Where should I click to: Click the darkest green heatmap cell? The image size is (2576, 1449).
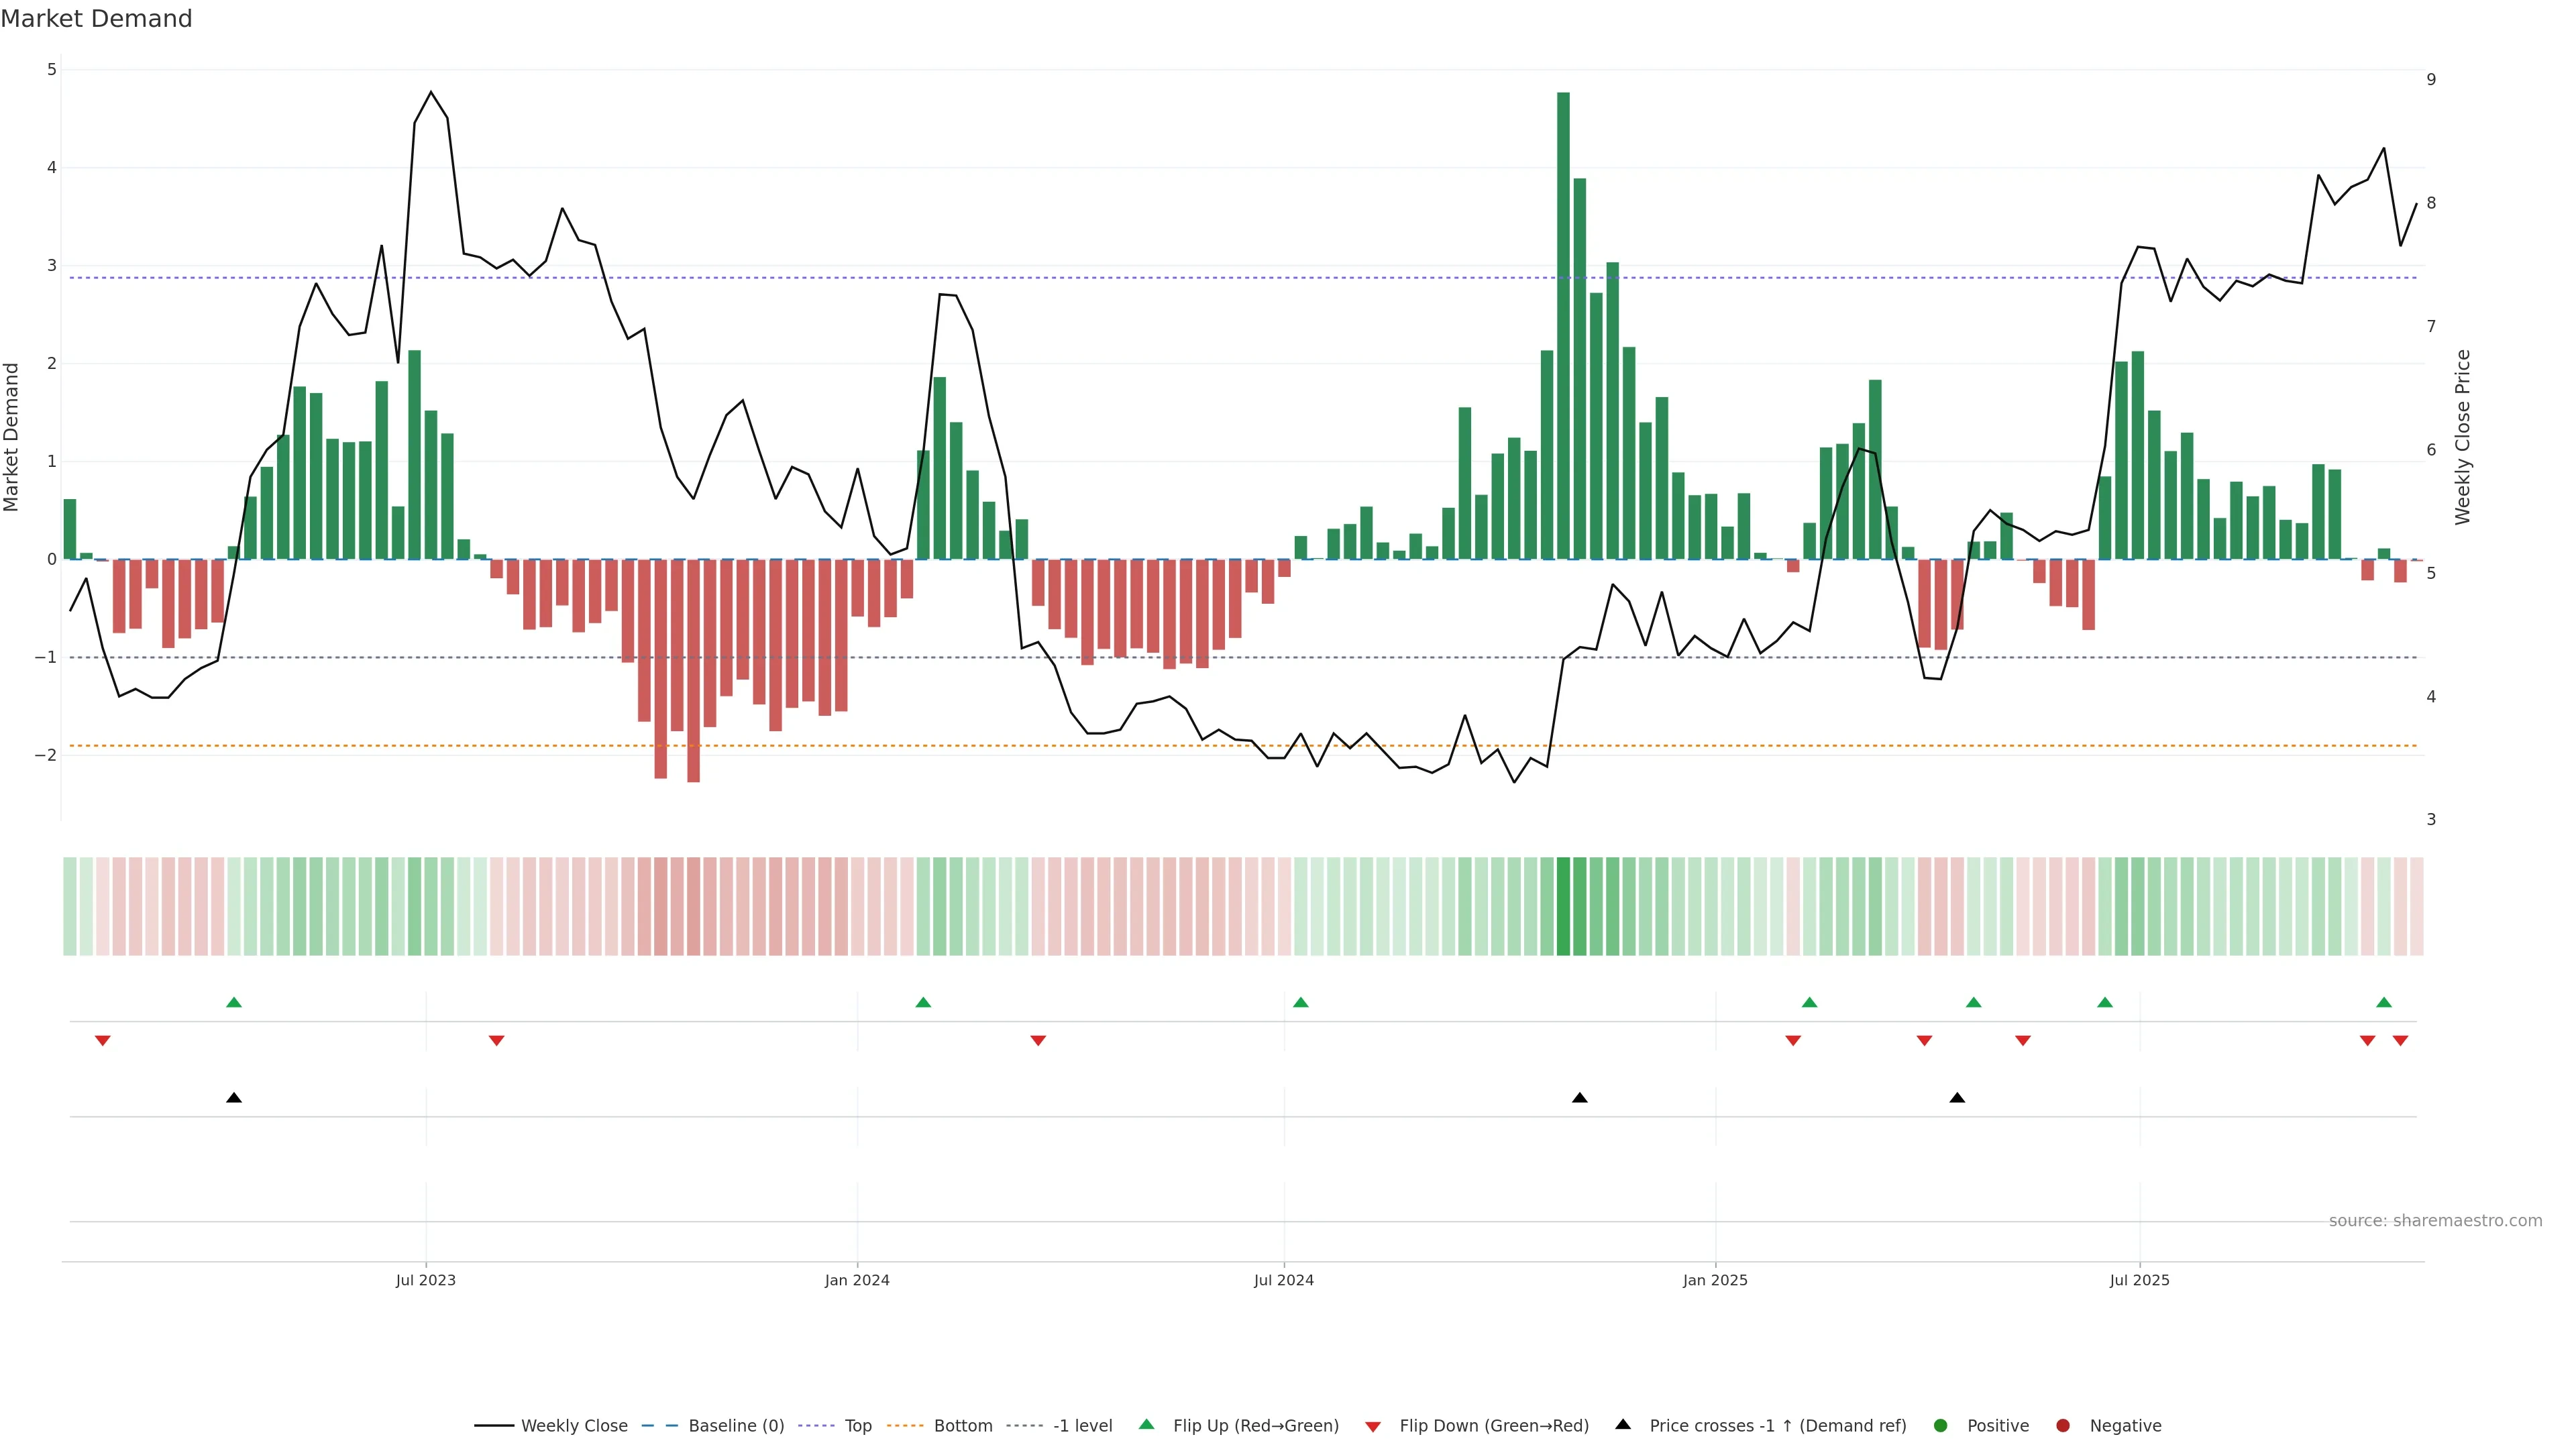coord(1563,906)
